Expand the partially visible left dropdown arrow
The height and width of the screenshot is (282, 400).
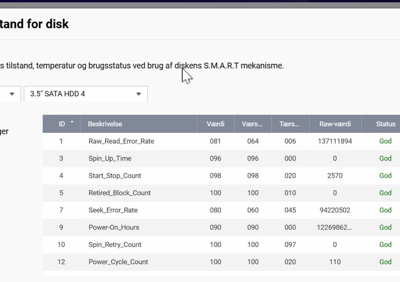pos(12,94)
